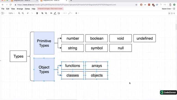Click the horizontal canvas scrollbar
The image size is (177, 100).
click(61, 100)
